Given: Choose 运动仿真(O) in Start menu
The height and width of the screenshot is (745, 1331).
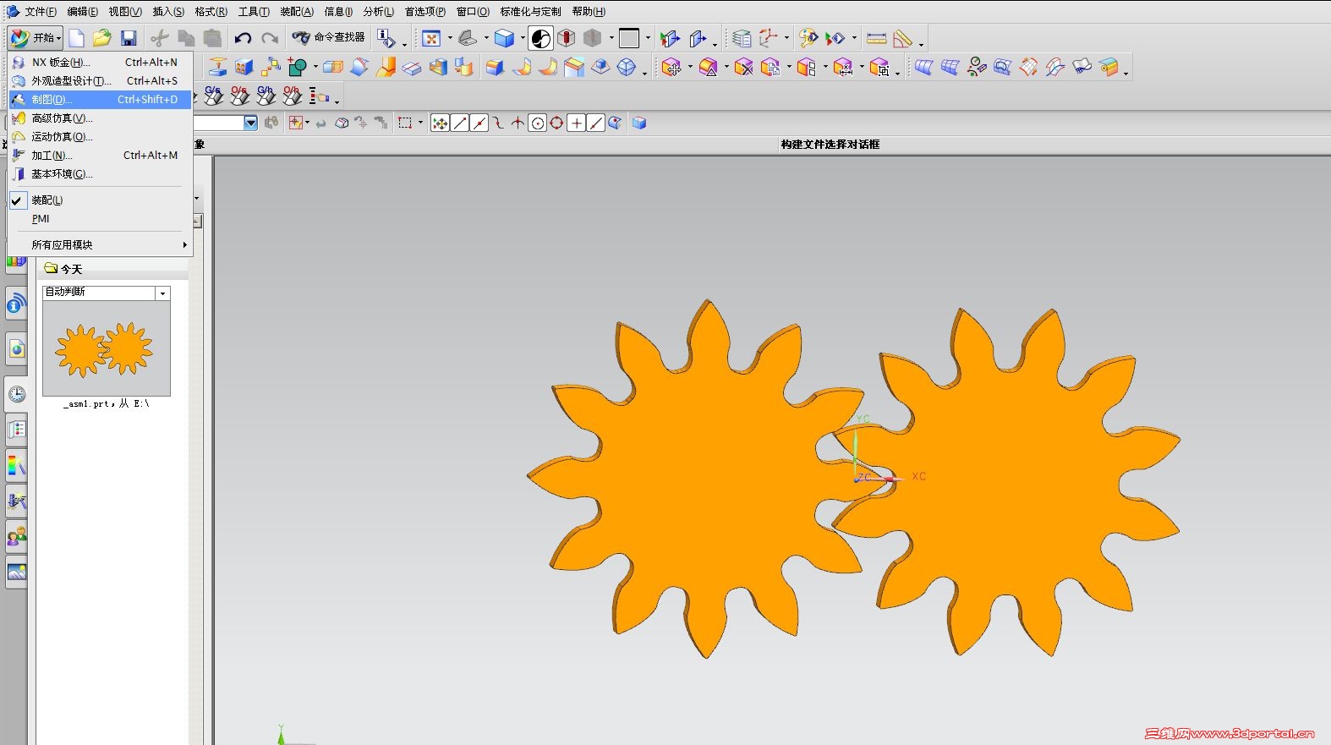Looking at the screenshot, I should [101, 137].
